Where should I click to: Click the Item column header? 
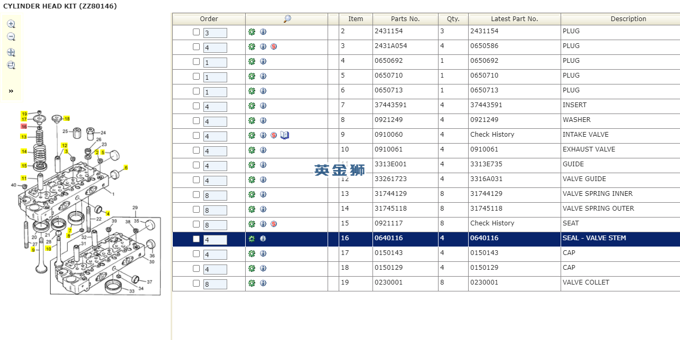356,19
